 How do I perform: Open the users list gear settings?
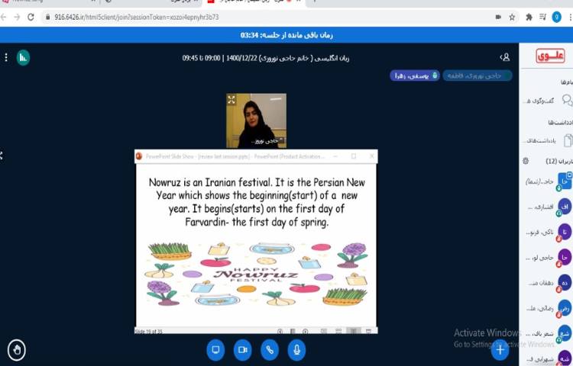tap(526, 161)
